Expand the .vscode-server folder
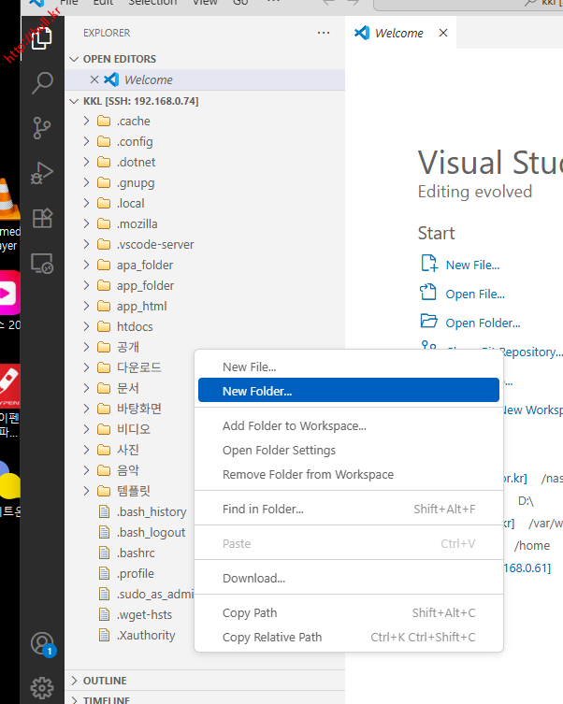 coord(155,244)
